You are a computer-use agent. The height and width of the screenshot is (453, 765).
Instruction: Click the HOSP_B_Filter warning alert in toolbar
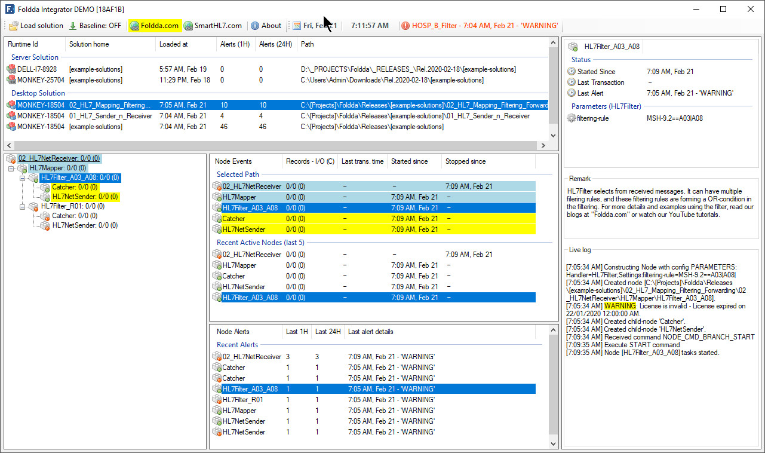point(480,26)
